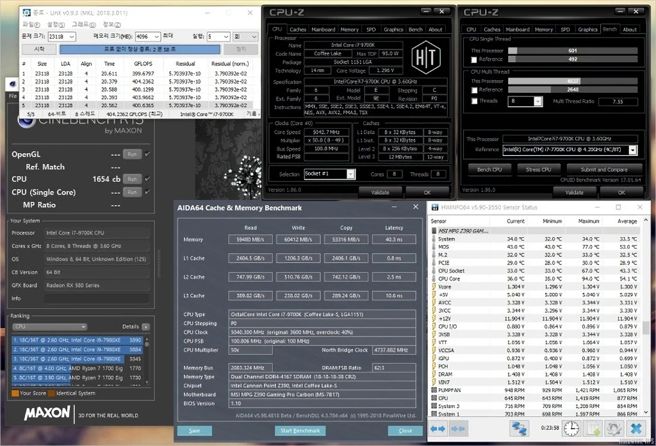Screen dimensions: 656x446
Task: Click the H|T hexagon logo in CPU-Z
Action: click(425, 57)
